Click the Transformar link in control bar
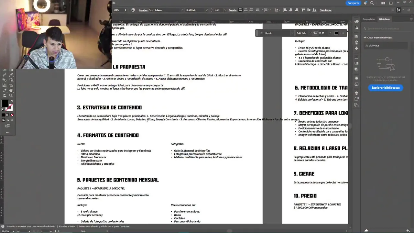414x233 pixels. pyautogui.click(x=326, y=10)
